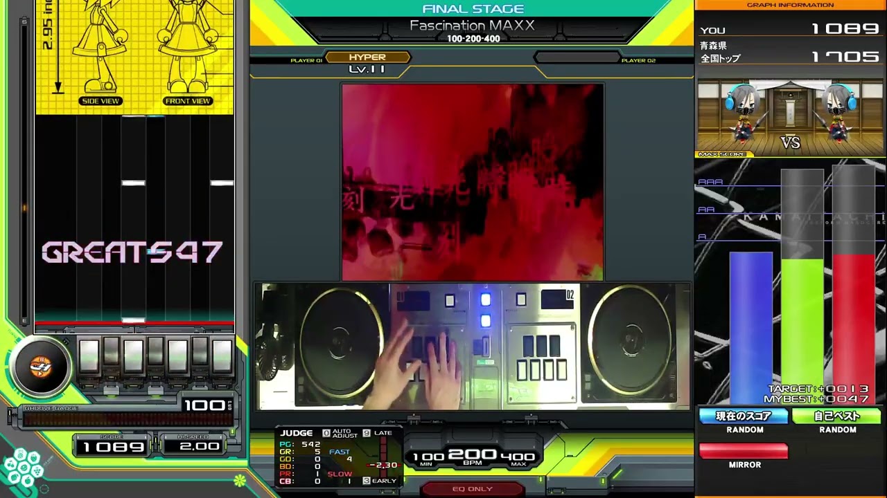Tap the first white key of the keyboard
The width and height of the screenshot is (887, 498).
pyautogui.click(x=89, y=356)
